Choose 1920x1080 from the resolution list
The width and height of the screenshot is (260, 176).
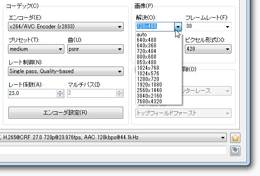coord(159,85)
